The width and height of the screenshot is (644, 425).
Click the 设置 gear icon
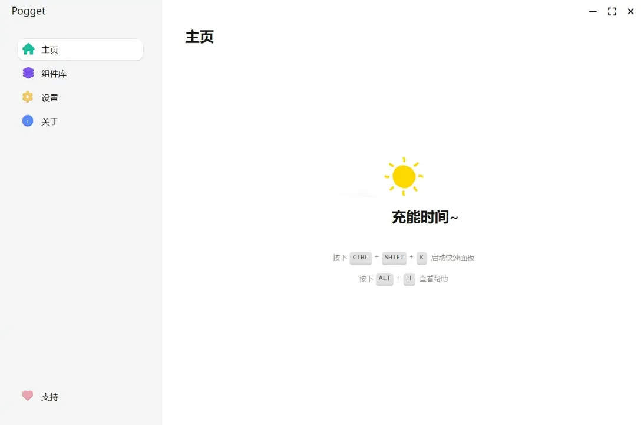click(28, 97)
